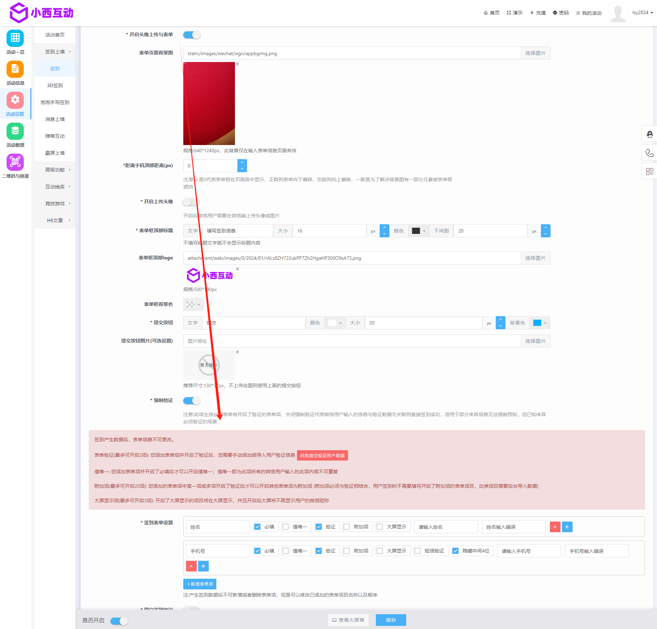Click 查看大屏幕 button
The height and width of the screenshot is (629, 657).
coord(348,620)
